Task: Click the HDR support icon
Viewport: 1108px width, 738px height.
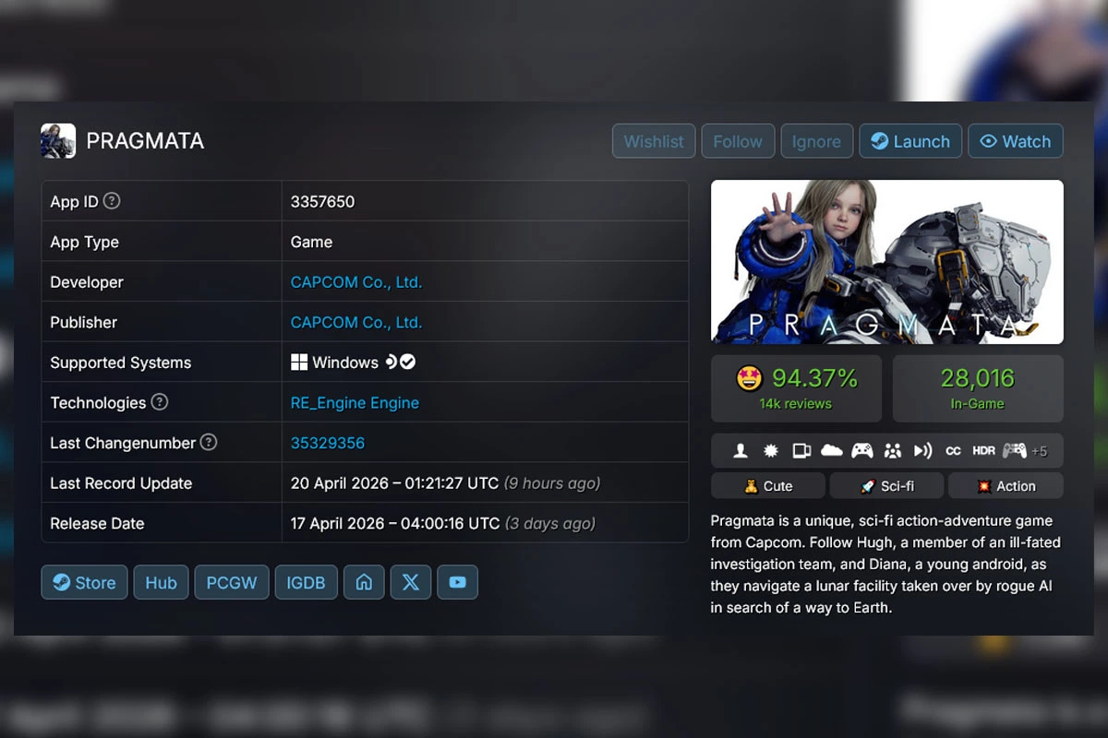Action: click(982, 450)
